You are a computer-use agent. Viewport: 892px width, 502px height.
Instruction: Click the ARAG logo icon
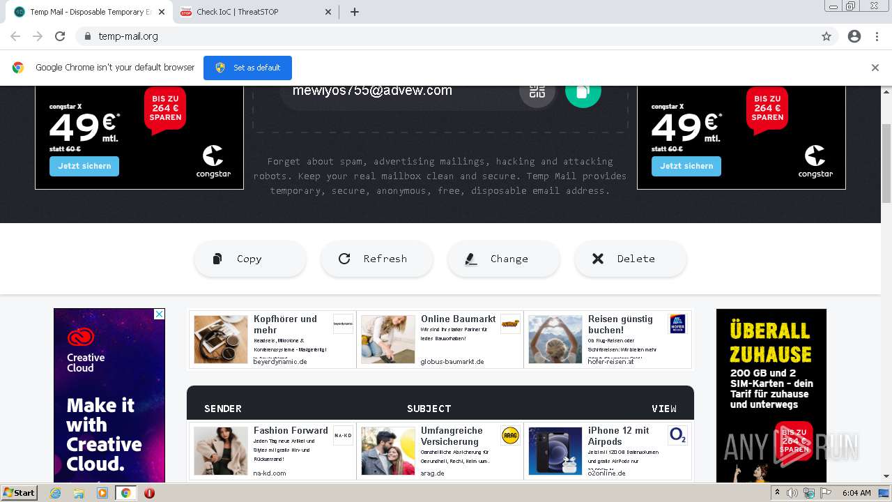point(510,436)
